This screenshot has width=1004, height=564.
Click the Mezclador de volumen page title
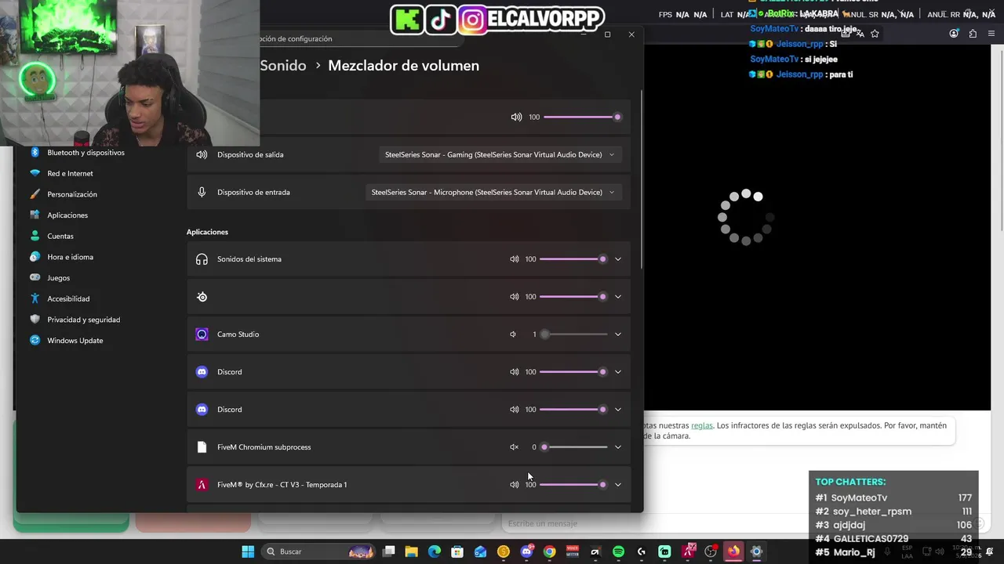(403, 66)
